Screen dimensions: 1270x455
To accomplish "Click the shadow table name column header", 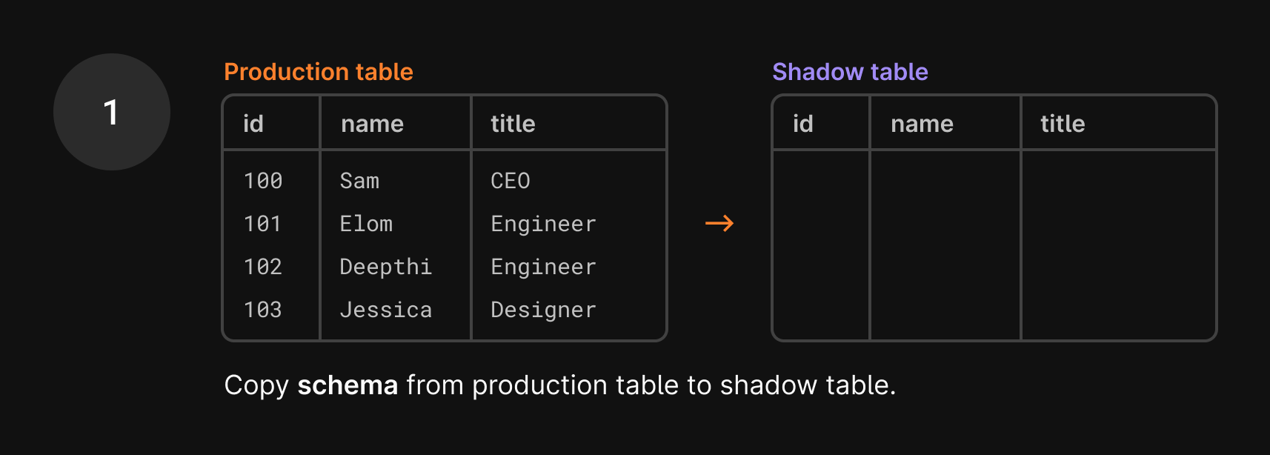I will pyautogui.click(x=922, y=124).
